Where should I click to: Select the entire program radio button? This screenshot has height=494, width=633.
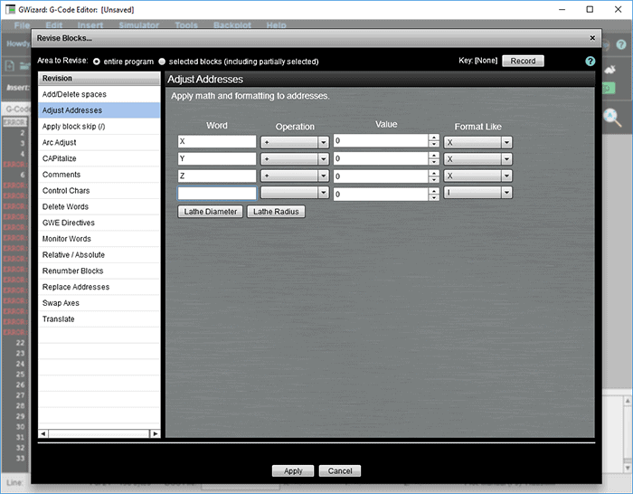pos(97,62)
